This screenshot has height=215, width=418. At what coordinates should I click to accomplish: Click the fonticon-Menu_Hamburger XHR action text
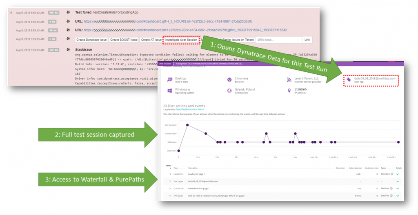click(216, 196)
